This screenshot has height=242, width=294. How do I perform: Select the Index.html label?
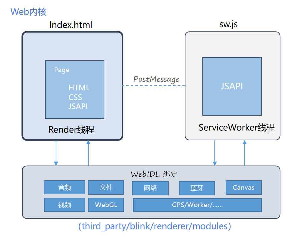(71, 25)
